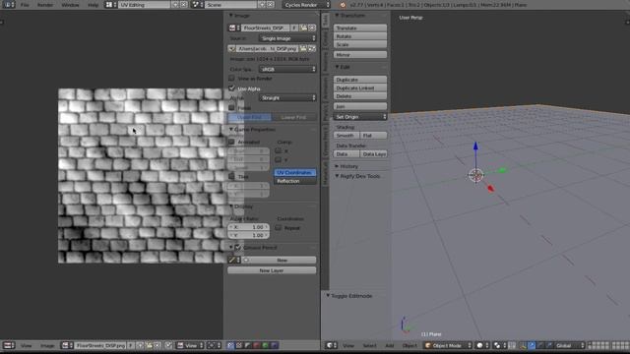Reload image icon right of the file path
Viewport: 630px width, 354px height.
coord(312,48)
